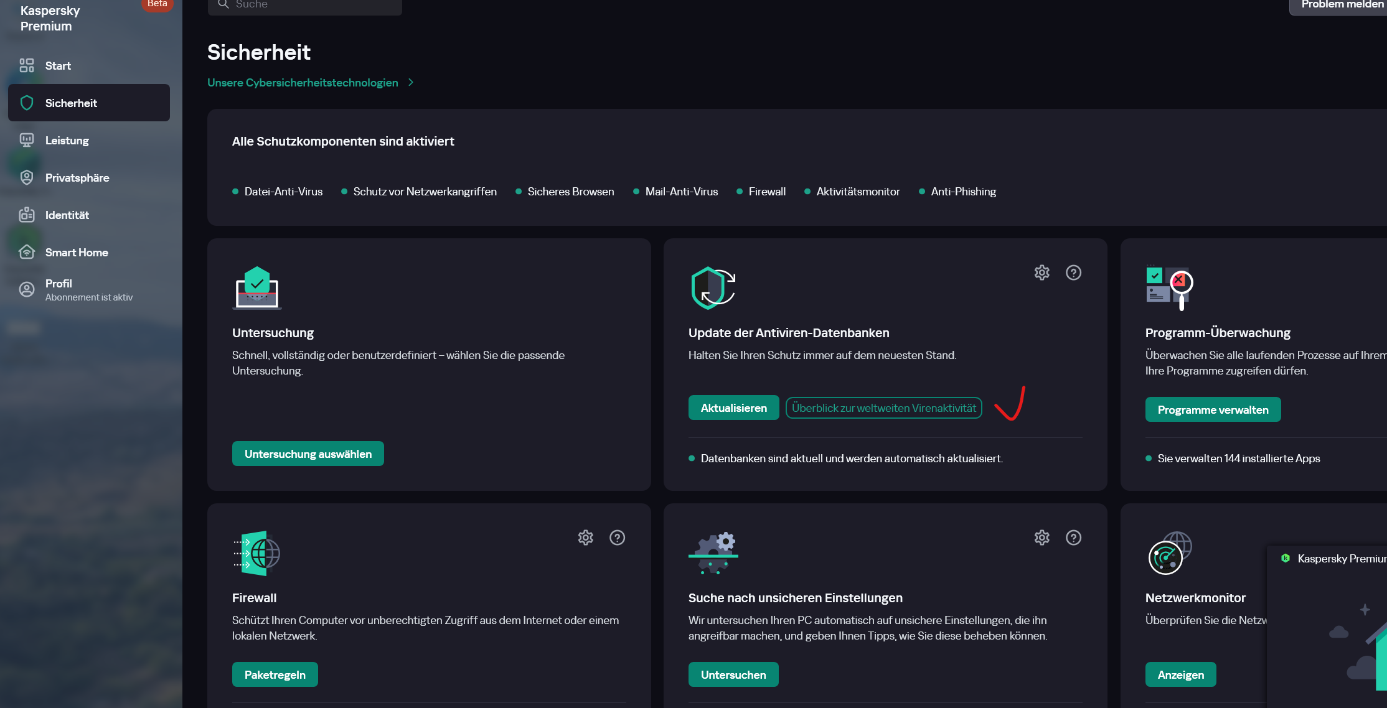Click Firewall protection component label
The height and width of the screenshot is (708, 1387).
761,192
